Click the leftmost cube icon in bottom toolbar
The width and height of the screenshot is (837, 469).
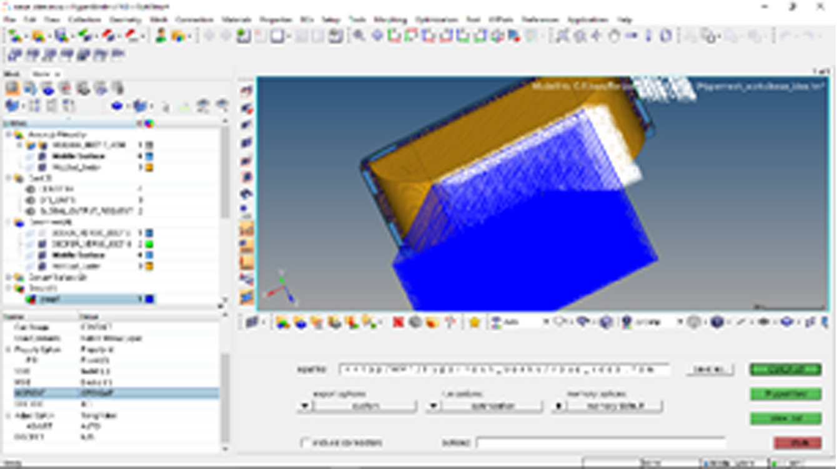coord(251,322)
